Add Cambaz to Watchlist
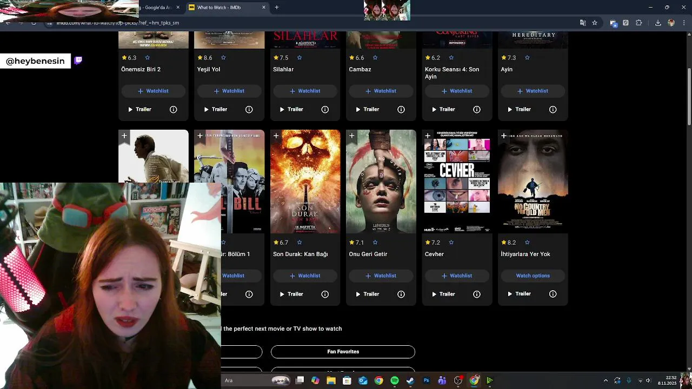The image size is (692, 389). click(381, 91)
